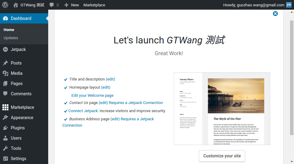Click the Customize your site button
This screenshot has width=294, height=164.
[x=222, y=156]
